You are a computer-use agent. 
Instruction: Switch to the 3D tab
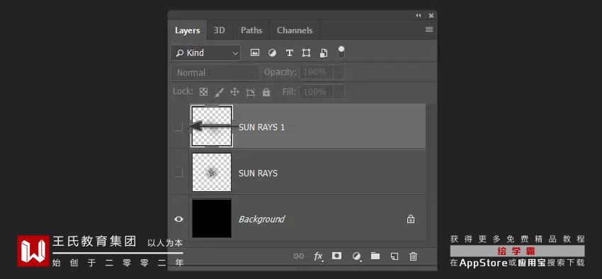[x=220, y=30]
